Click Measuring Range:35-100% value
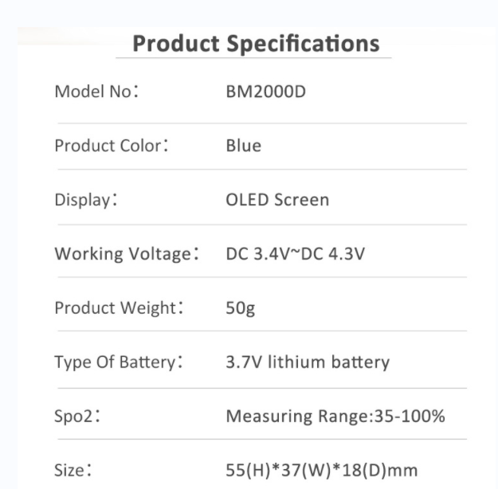 (335, 416)
